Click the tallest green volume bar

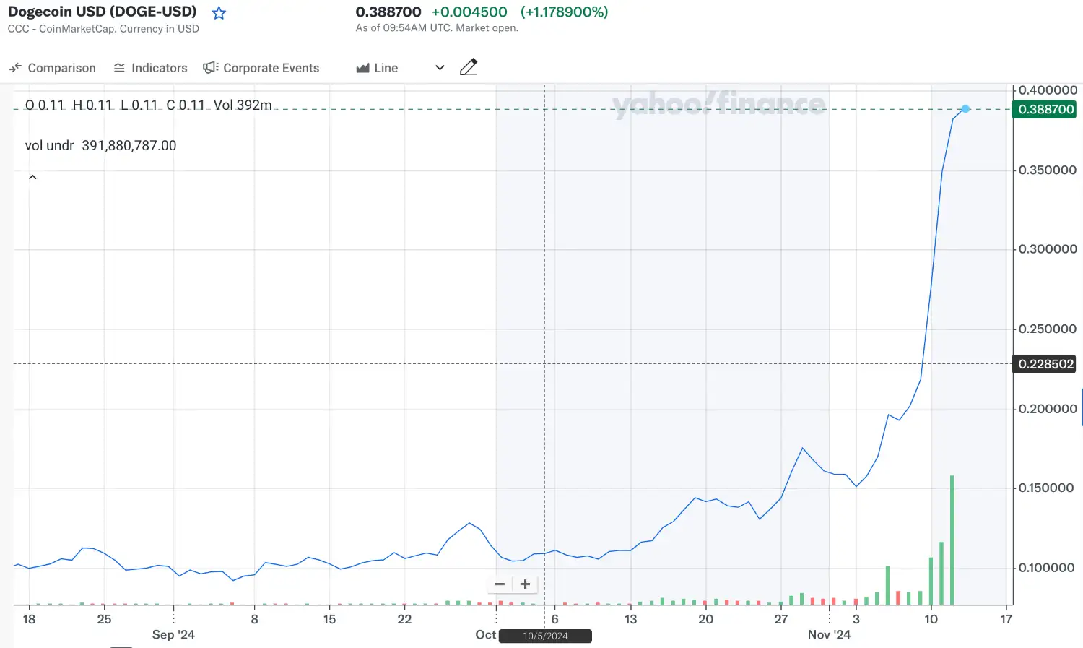[952, 540]
